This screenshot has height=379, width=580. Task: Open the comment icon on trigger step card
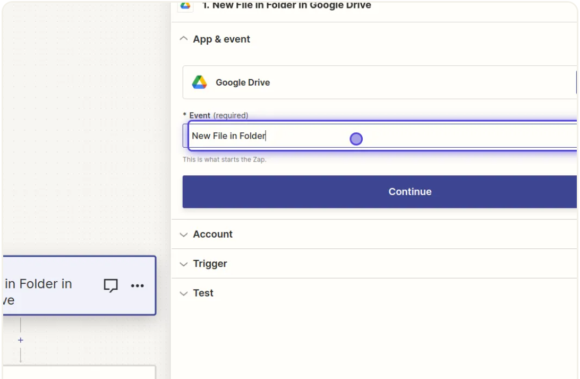coord(110,285)
